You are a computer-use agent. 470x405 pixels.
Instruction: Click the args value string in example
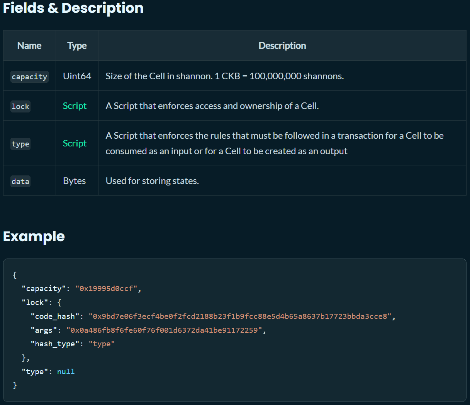[x=164, y=330]
